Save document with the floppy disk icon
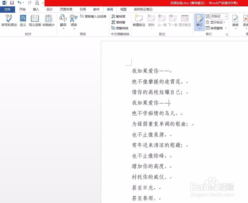The height and width of the screenshot is (203, 248). 12,3
